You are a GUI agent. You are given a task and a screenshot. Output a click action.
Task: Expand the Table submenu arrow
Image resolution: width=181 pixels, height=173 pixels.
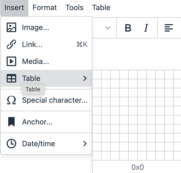(x=85, y=78)
